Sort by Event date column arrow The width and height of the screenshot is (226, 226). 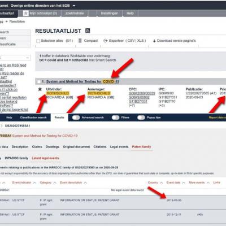coord(184,182)
